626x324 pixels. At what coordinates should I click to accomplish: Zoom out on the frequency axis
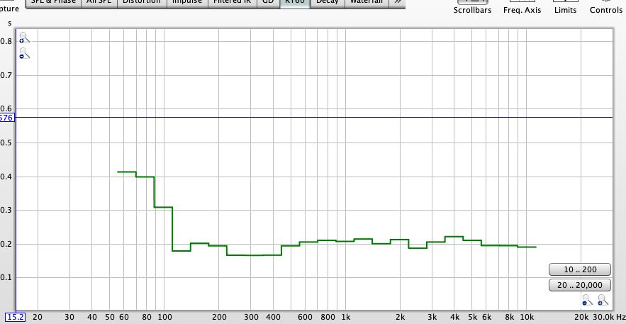[x=587, y=301]
